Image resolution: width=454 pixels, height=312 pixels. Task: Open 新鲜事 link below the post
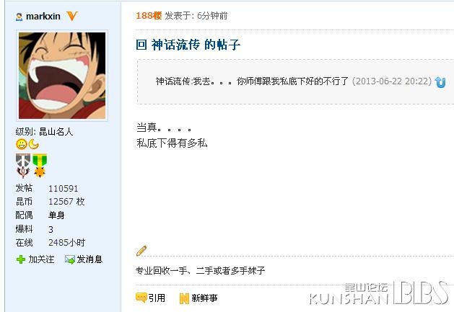204,298
